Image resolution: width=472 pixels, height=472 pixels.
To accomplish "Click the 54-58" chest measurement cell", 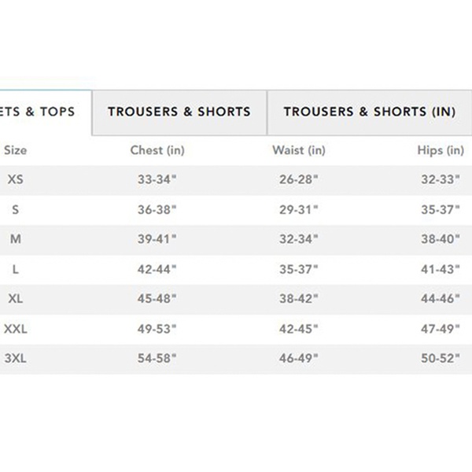I will (x=157, y=358).
